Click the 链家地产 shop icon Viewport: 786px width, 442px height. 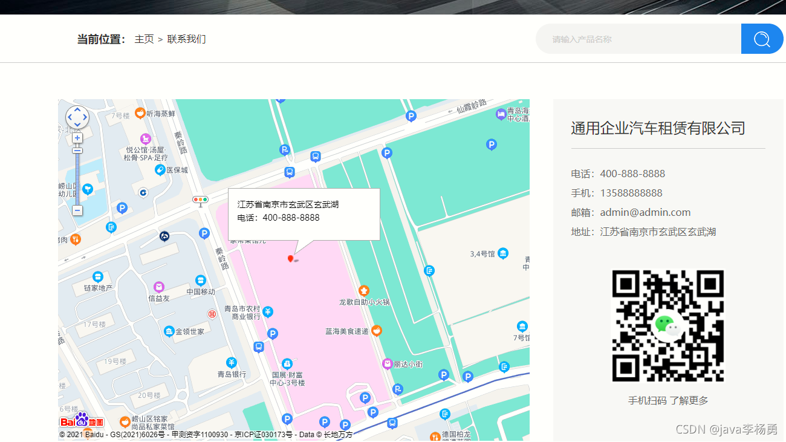[x=97, y=277]
